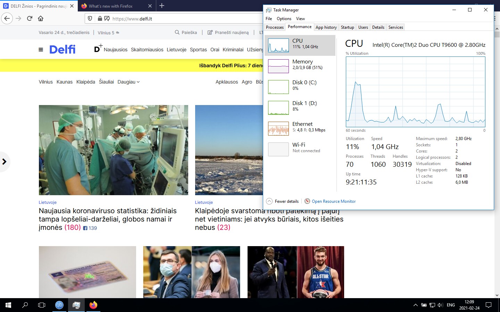Open the Agro link
500x312 pixels.
pyautogui.click(x=247, y=82)
